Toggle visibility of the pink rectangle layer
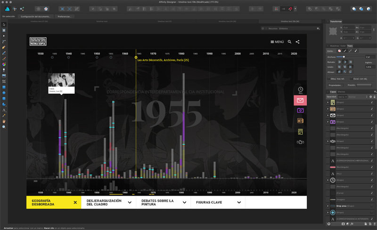Screen dimensions: 377x230 point(372,167)
